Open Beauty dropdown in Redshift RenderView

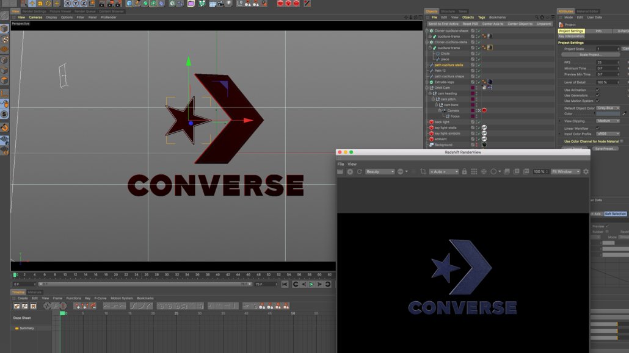(380, 171)
